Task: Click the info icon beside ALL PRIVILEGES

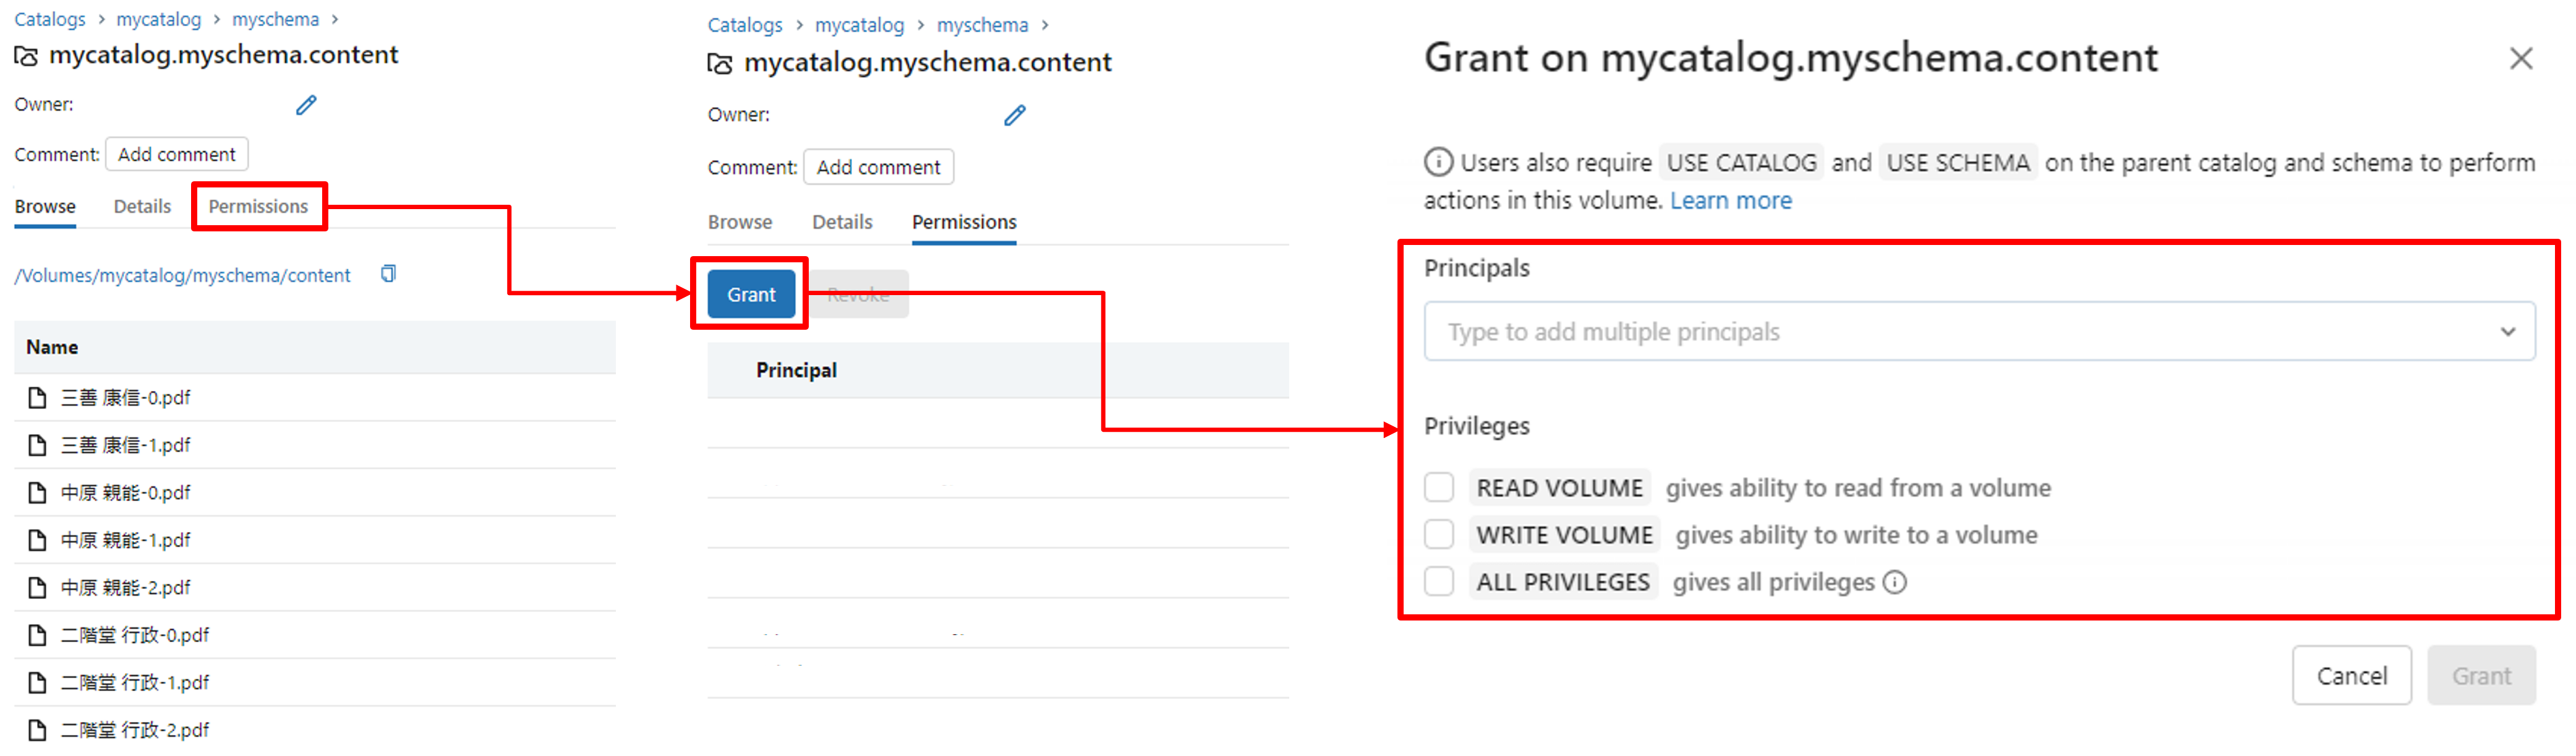Action: click(1894, 582)
